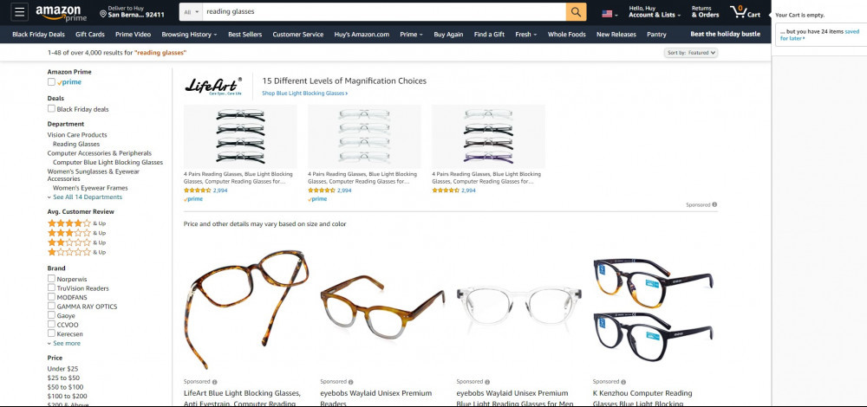Click the orange search magnifier button
Viewport: 867px width, 407px height.
tap(576, 11)
